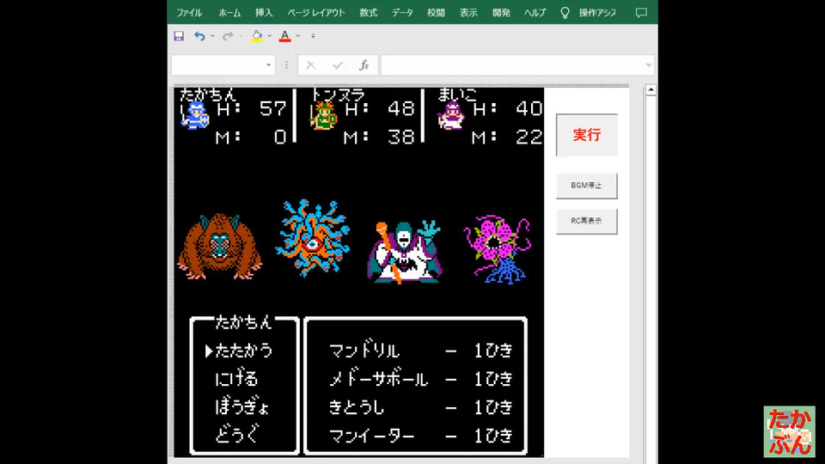Click the lightbulb Tell Me icon
Viewport: 825px width, 464px height.
(x=565, y=13)
